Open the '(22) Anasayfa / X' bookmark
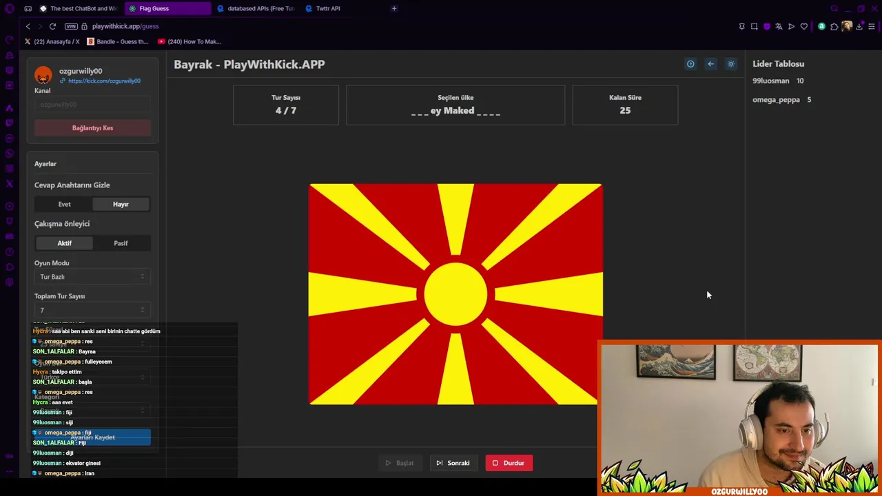Viewport: 882px width, 496px height. point(52,41)
